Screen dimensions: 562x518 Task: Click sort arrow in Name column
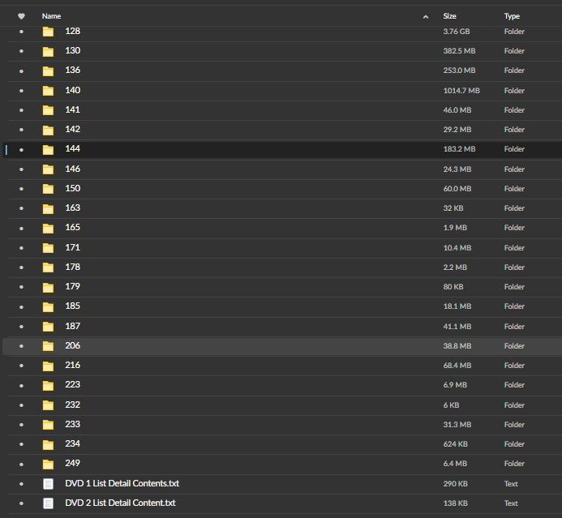point(426,16)
